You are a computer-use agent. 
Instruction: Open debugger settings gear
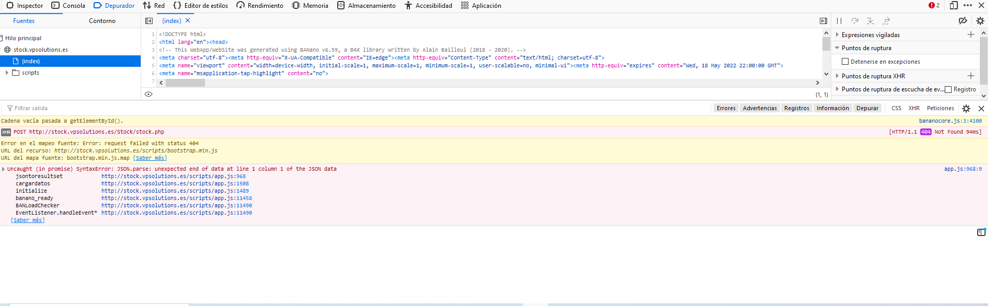point(980,21)
